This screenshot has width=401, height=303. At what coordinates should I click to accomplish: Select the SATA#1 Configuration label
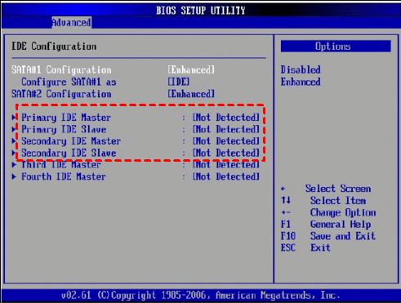point(61,70)
